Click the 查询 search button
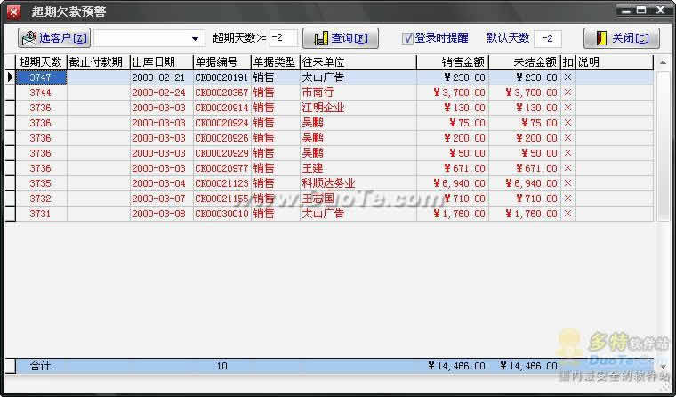Image resolution: width=676 pixels, height=397 pixels. point(341,38)
